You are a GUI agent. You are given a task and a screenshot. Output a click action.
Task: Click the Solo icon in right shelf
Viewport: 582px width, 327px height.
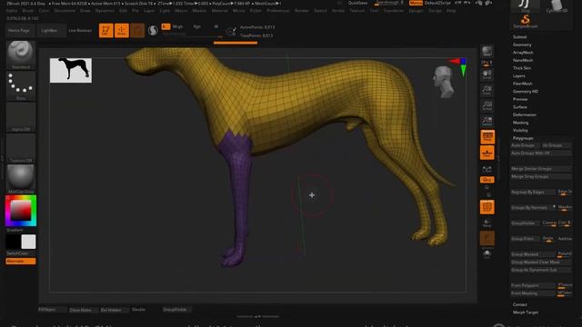click(x=487, y=254)
